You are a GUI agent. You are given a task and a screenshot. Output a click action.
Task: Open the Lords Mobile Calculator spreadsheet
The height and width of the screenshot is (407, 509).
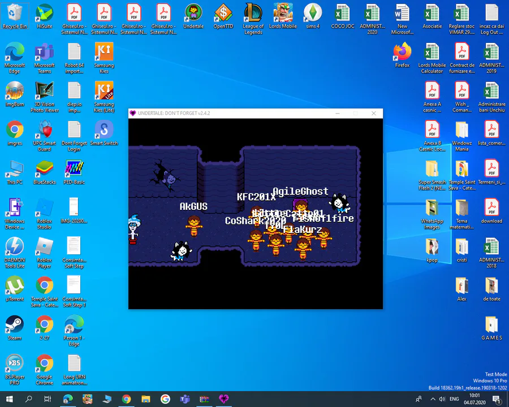[x=432, y=58]
